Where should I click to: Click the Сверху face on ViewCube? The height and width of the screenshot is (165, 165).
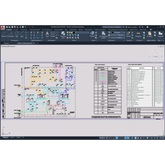(156, 57)
